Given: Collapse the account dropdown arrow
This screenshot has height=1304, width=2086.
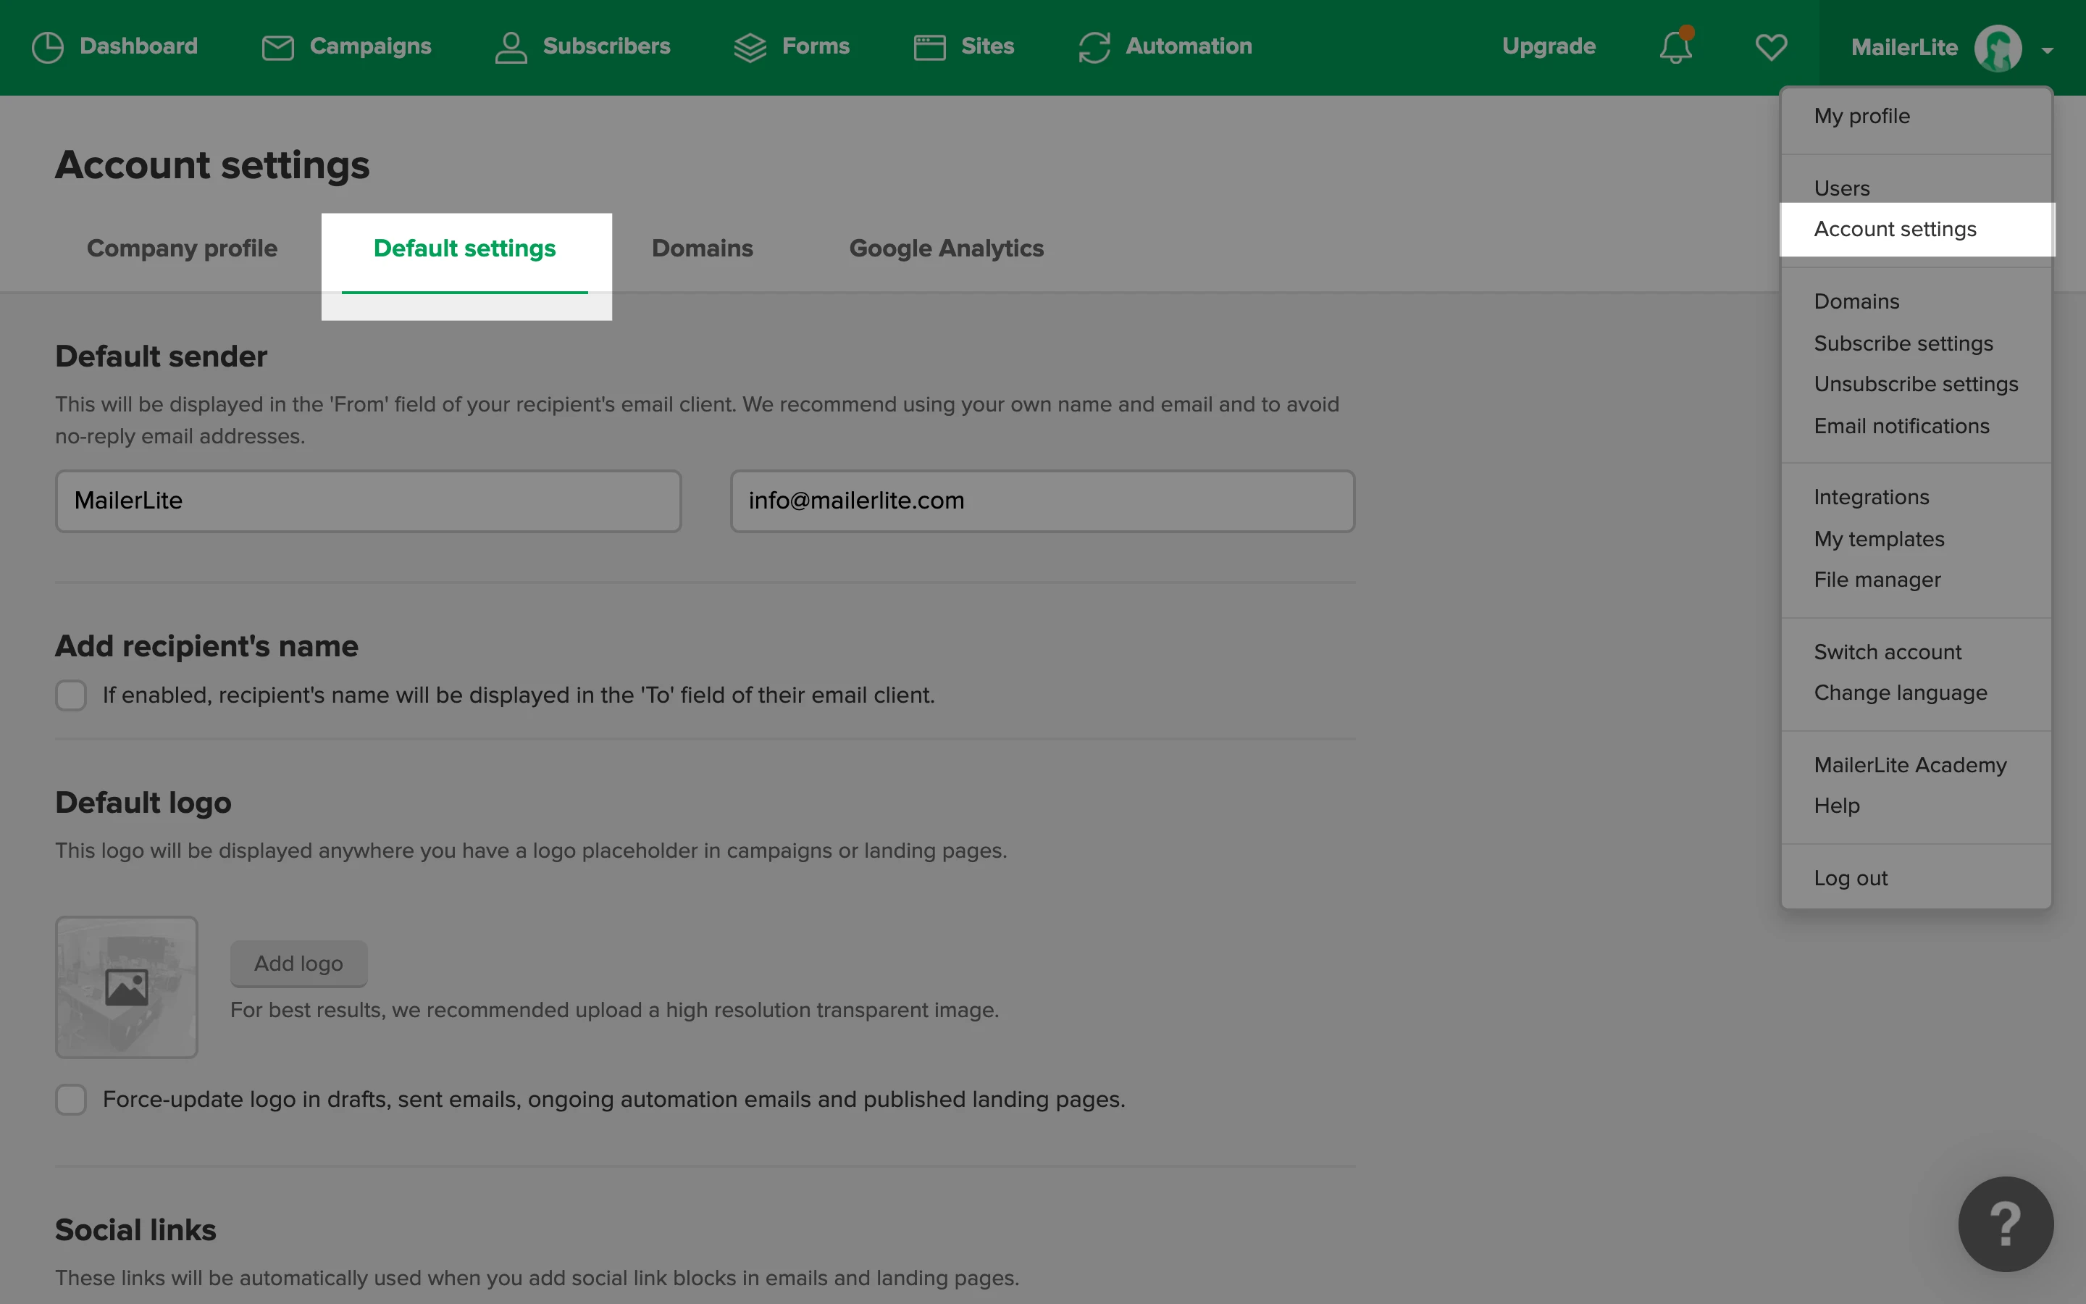Looking at the screenshot, I should click(x=2047, y=50).
